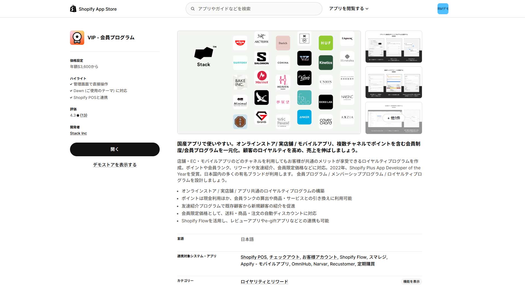Open the ロイヤリティとリワード category link

[264, 282]
